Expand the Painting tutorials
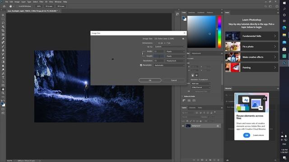This screenshot has width=289, height=162. pos(252,67)
